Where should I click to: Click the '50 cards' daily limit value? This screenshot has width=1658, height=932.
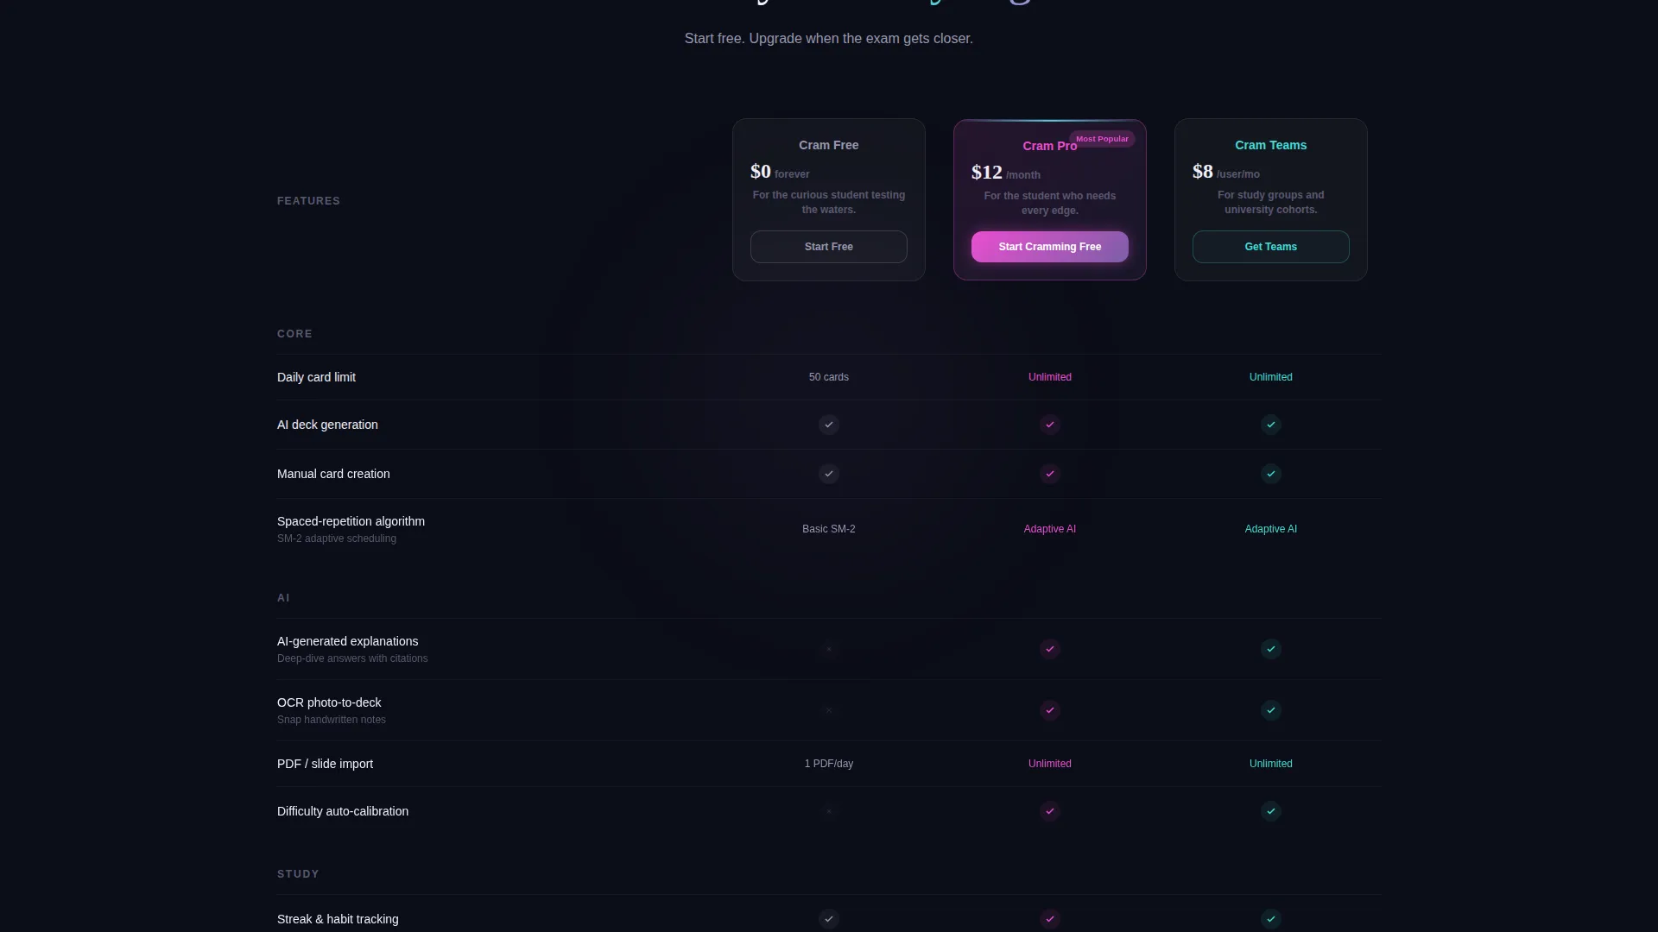(x=828, y=377)
